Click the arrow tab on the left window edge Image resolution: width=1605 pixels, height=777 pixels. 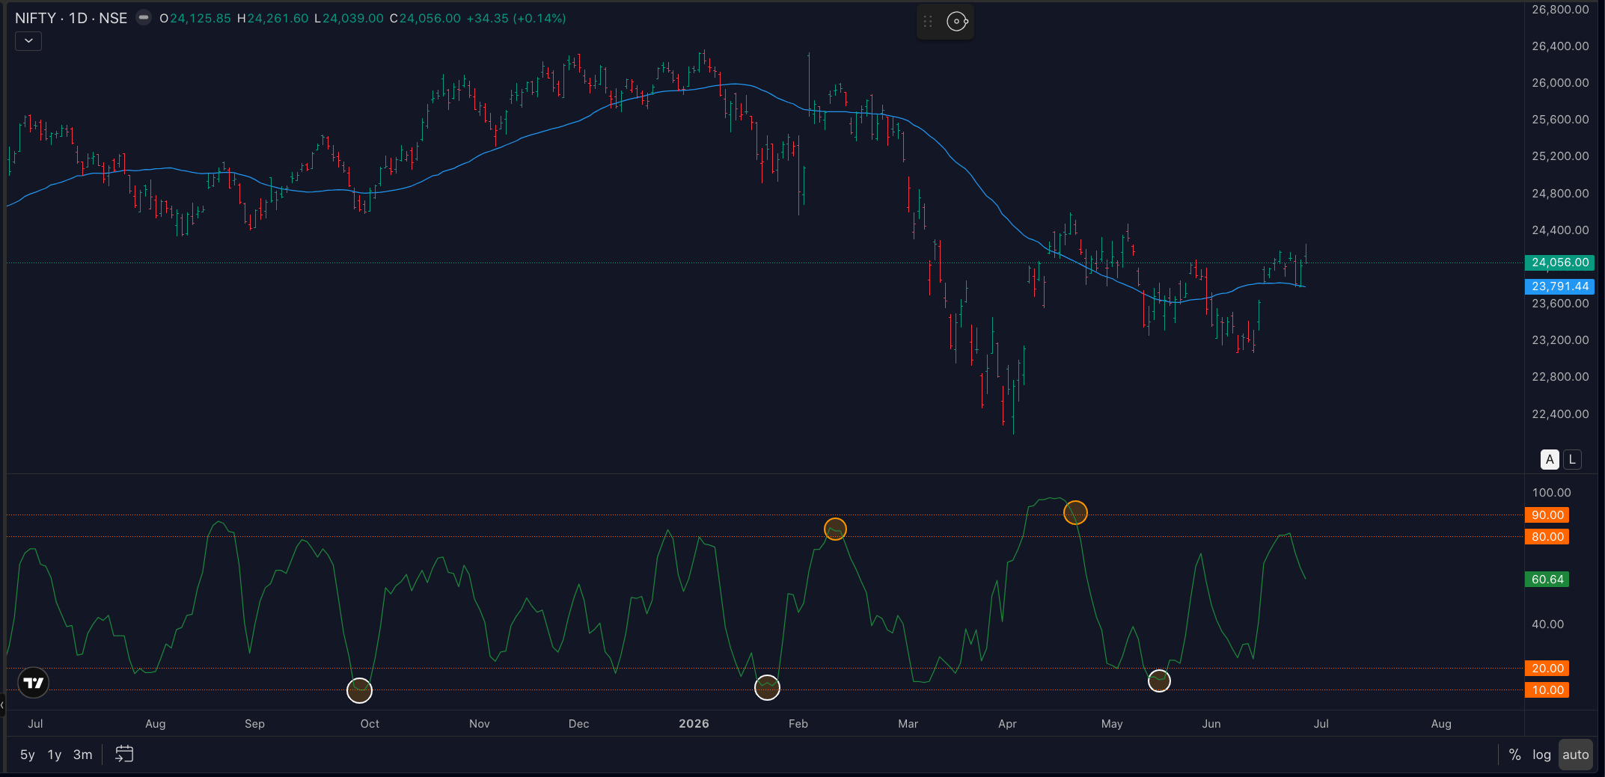point(2,704)
